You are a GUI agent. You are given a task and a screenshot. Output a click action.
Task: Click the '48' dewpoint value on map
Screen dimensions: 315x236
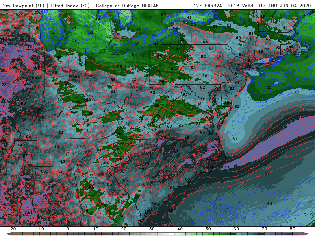(x=189, y=18)
